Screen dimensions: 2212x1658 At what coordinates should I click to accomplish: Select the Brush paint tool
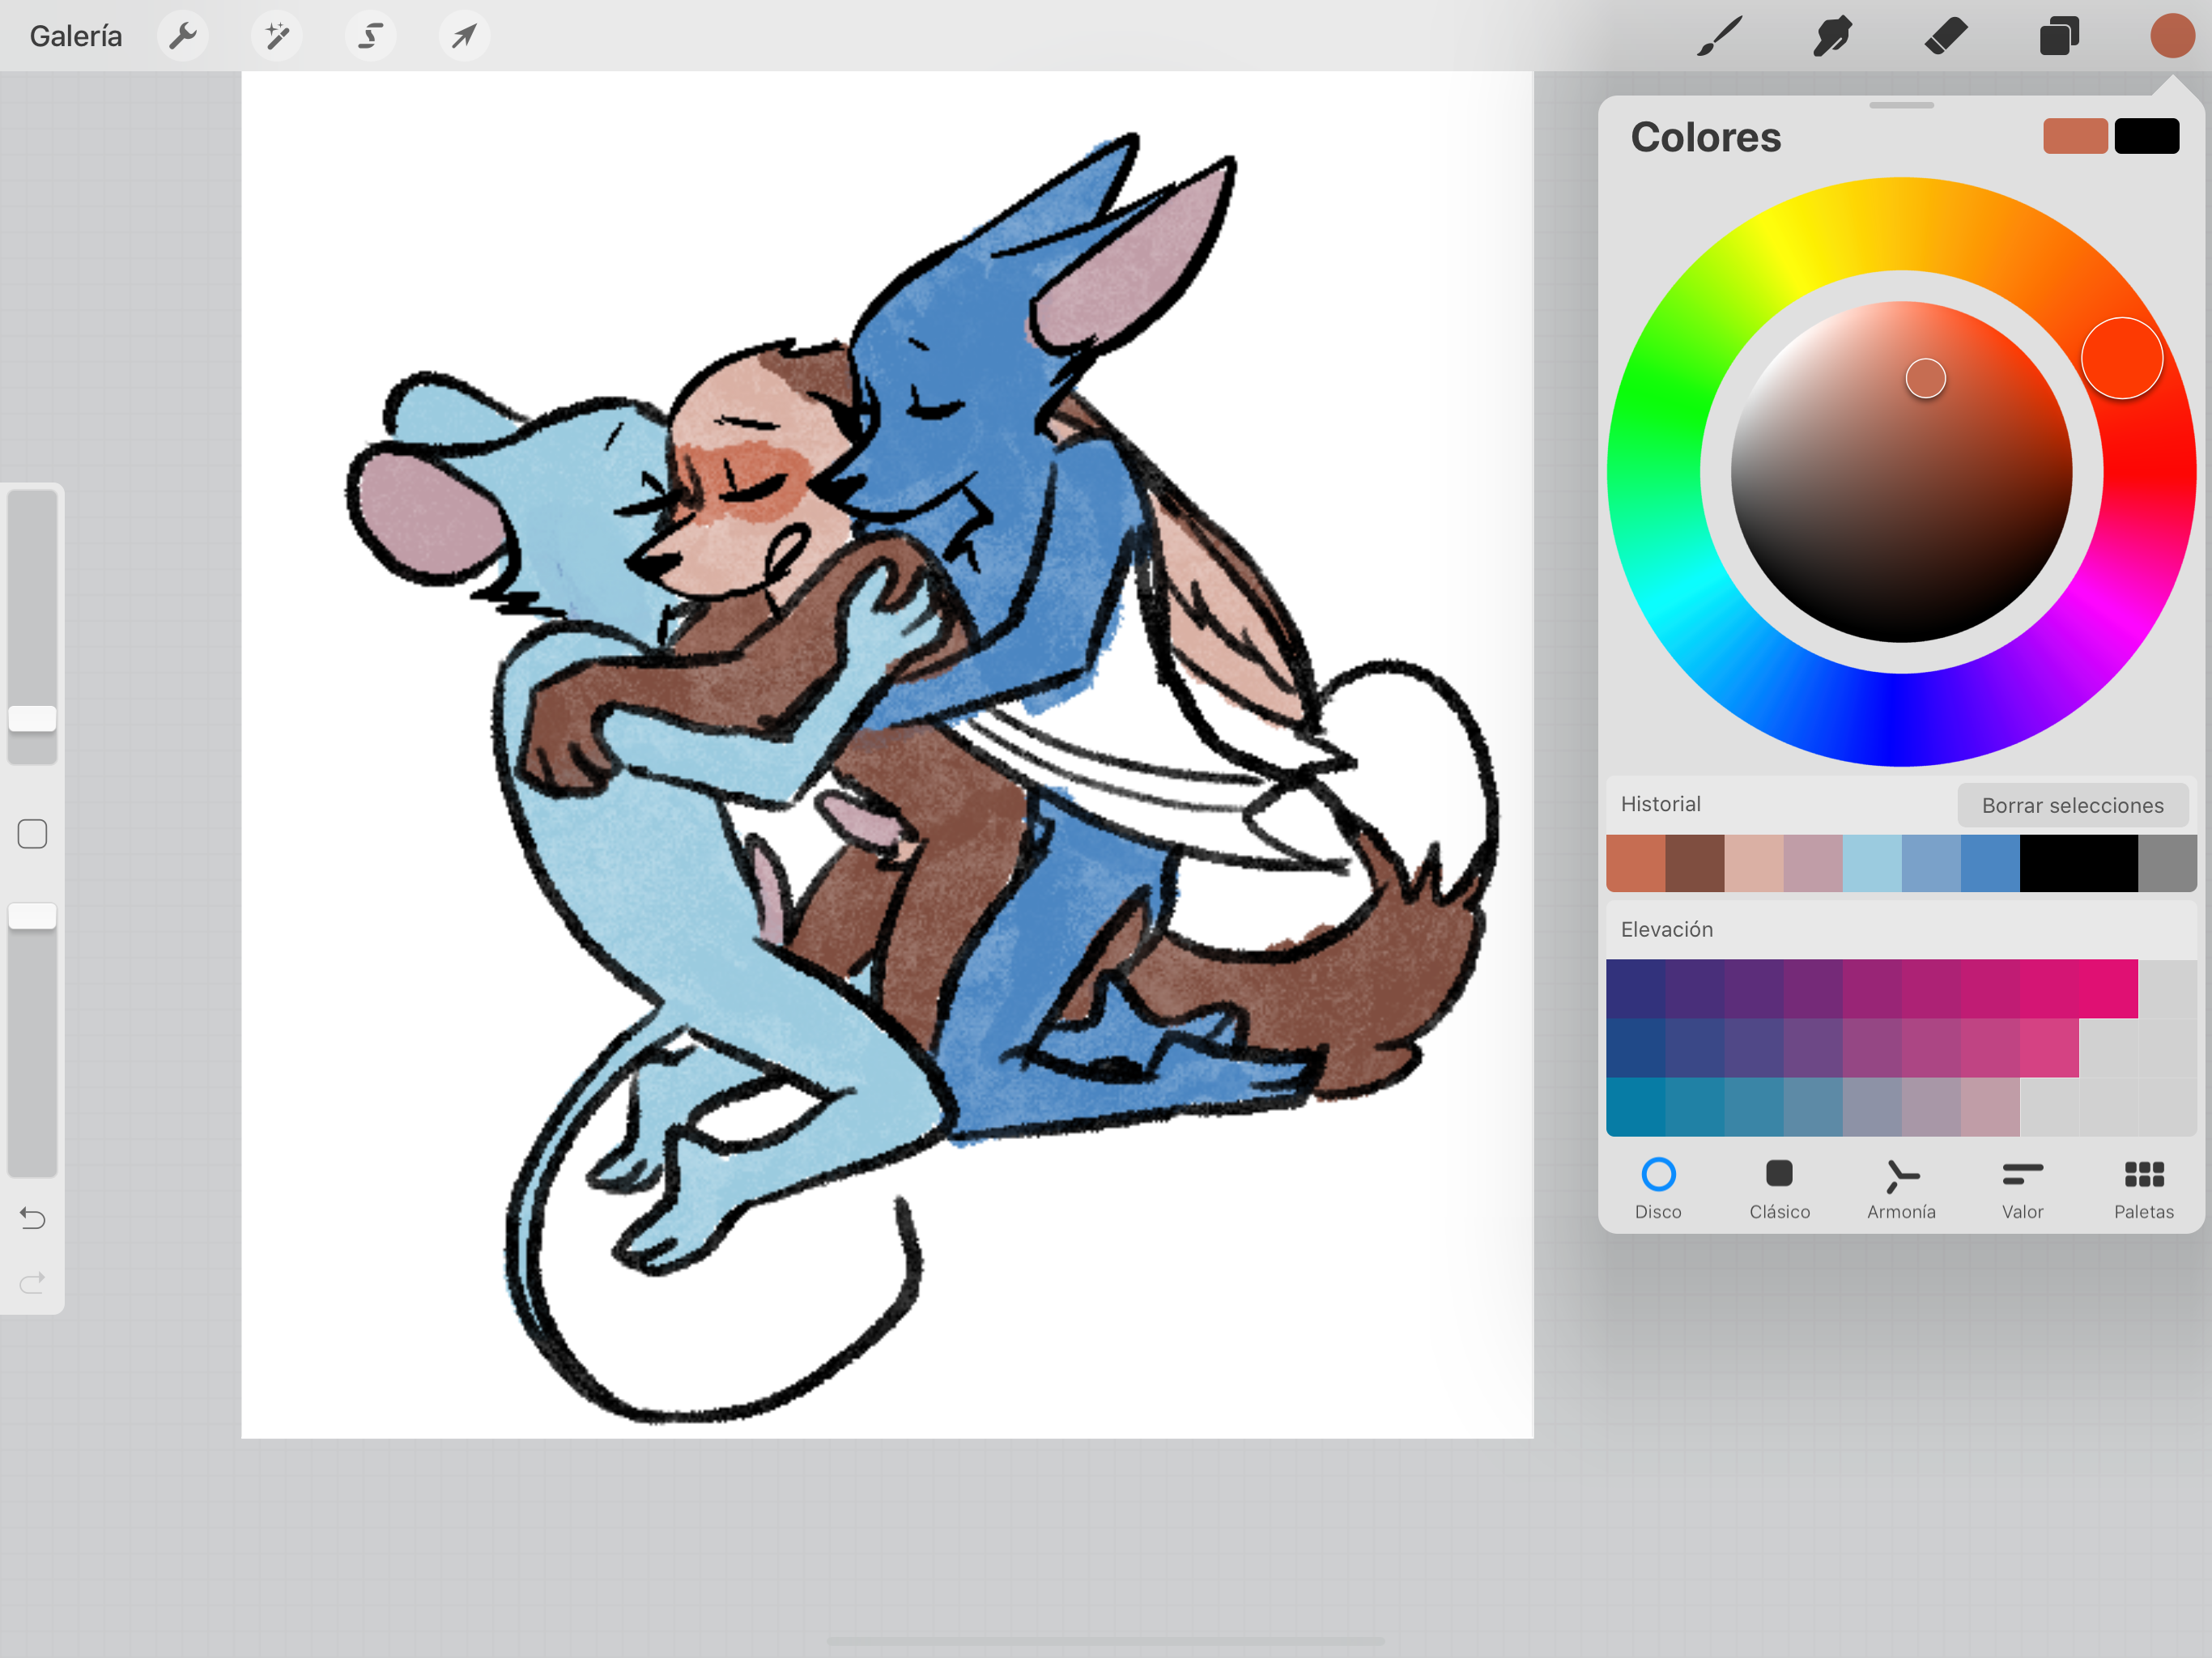click(x=1720, y=36)
